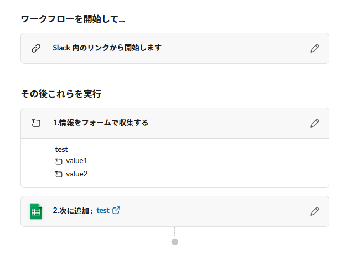Click the "ワークフローを開始して..." heading
Image resolution: width=352 pixels, height=279 pixels.
pos(73,19)
